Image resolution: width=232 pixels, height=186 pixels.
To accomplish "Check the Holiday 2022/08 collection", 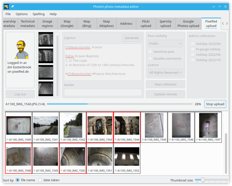I will [192, 55].
